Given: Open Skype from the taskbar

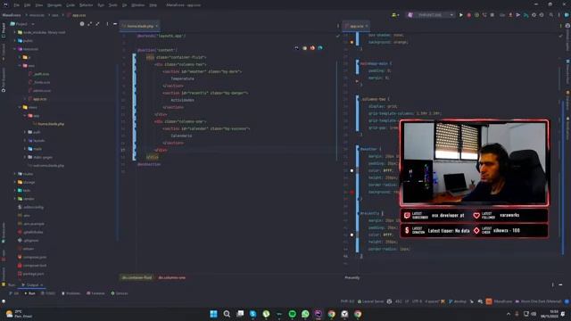Looking at the screenshot, I should click(252, 314).
